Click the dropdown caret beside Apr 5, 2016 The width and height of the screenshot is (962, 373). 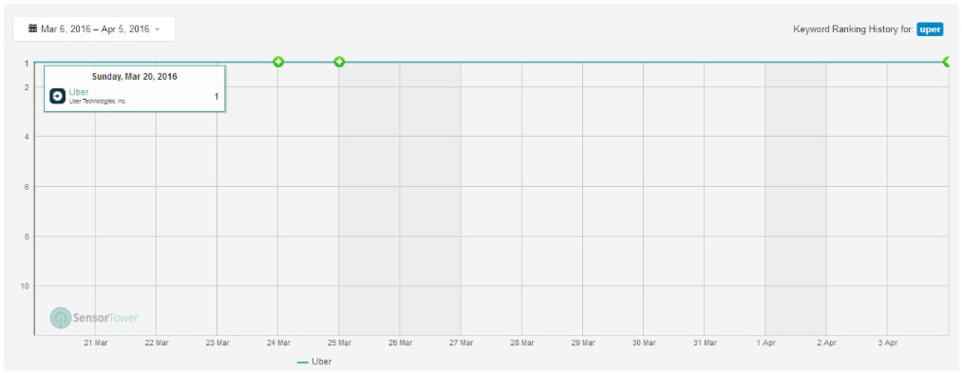coord(157,30)
